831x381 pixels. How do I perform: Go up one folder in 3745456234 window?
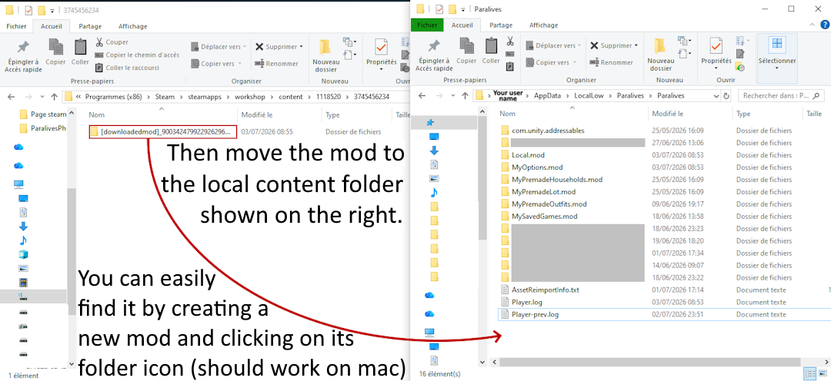point(54,97)
